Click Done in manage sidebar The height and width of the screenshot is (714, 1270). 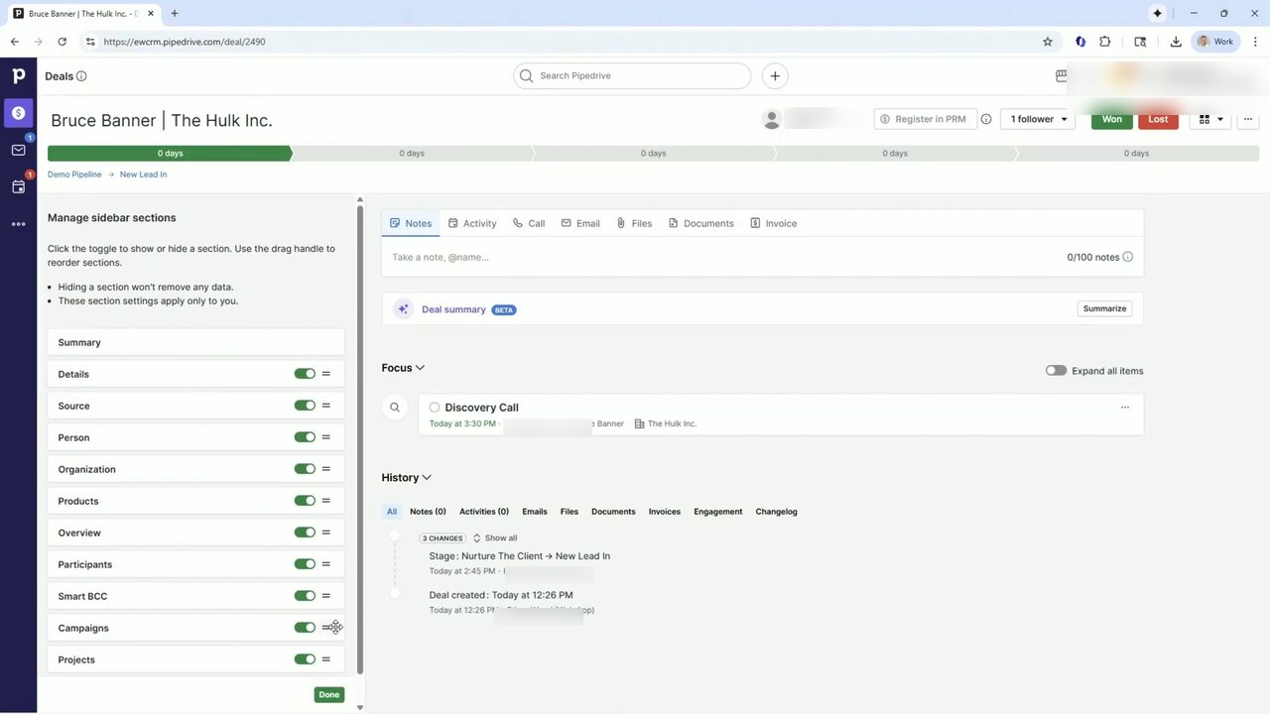click(329, 695)
